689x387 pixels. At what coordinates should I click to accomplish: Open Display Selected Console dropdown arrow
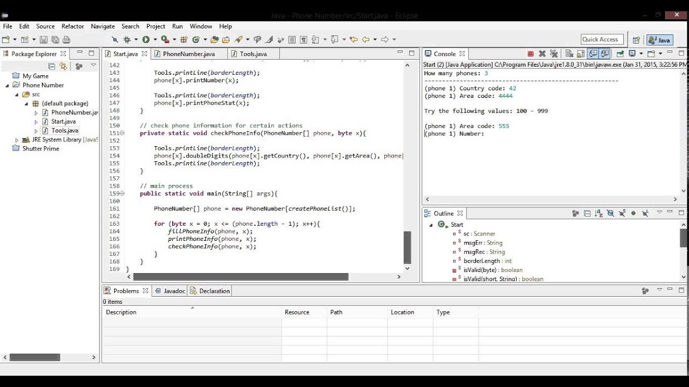coord(641,54)
